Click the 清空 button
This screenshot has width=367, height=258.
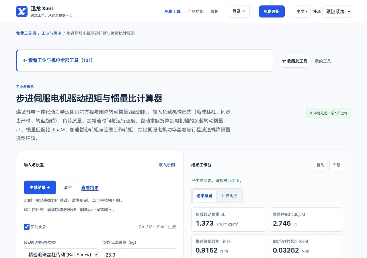tap(68, 187)
